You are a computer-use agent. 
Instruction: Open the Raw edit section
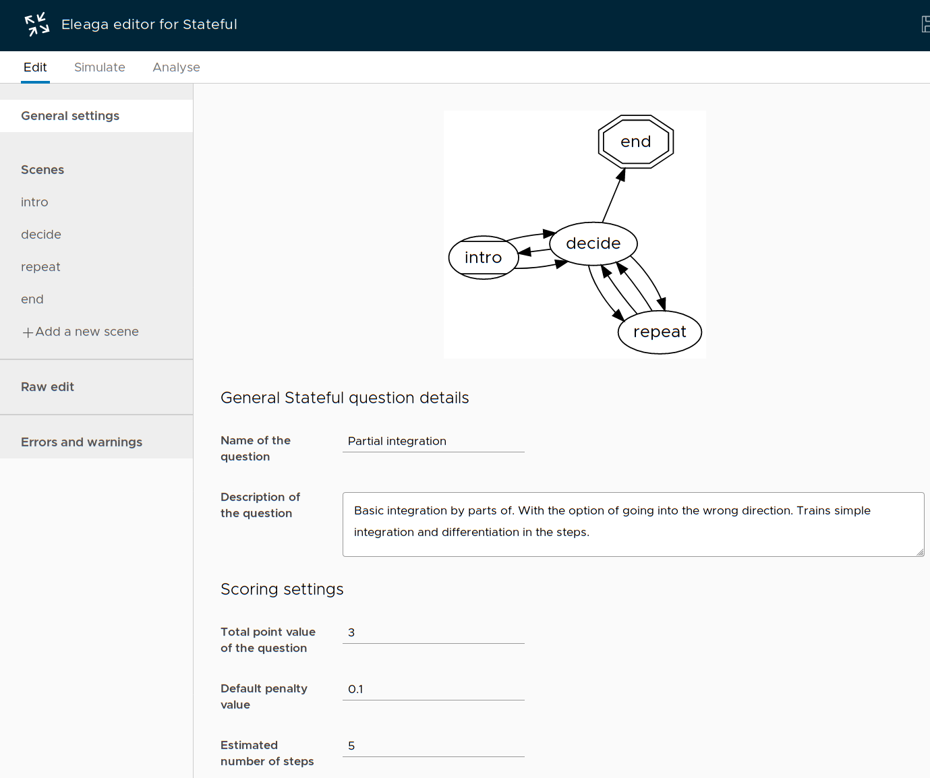47,387
